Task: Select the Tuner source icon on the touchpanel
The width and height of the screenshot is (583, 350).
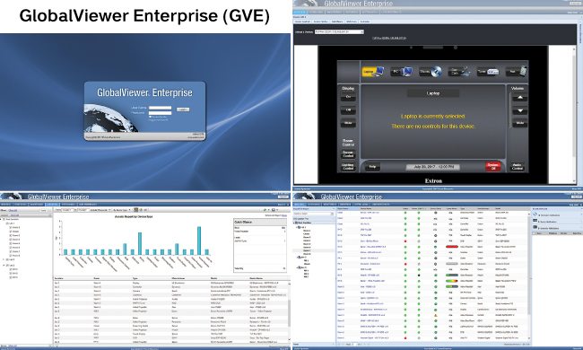Action: [x=488, y=72]
